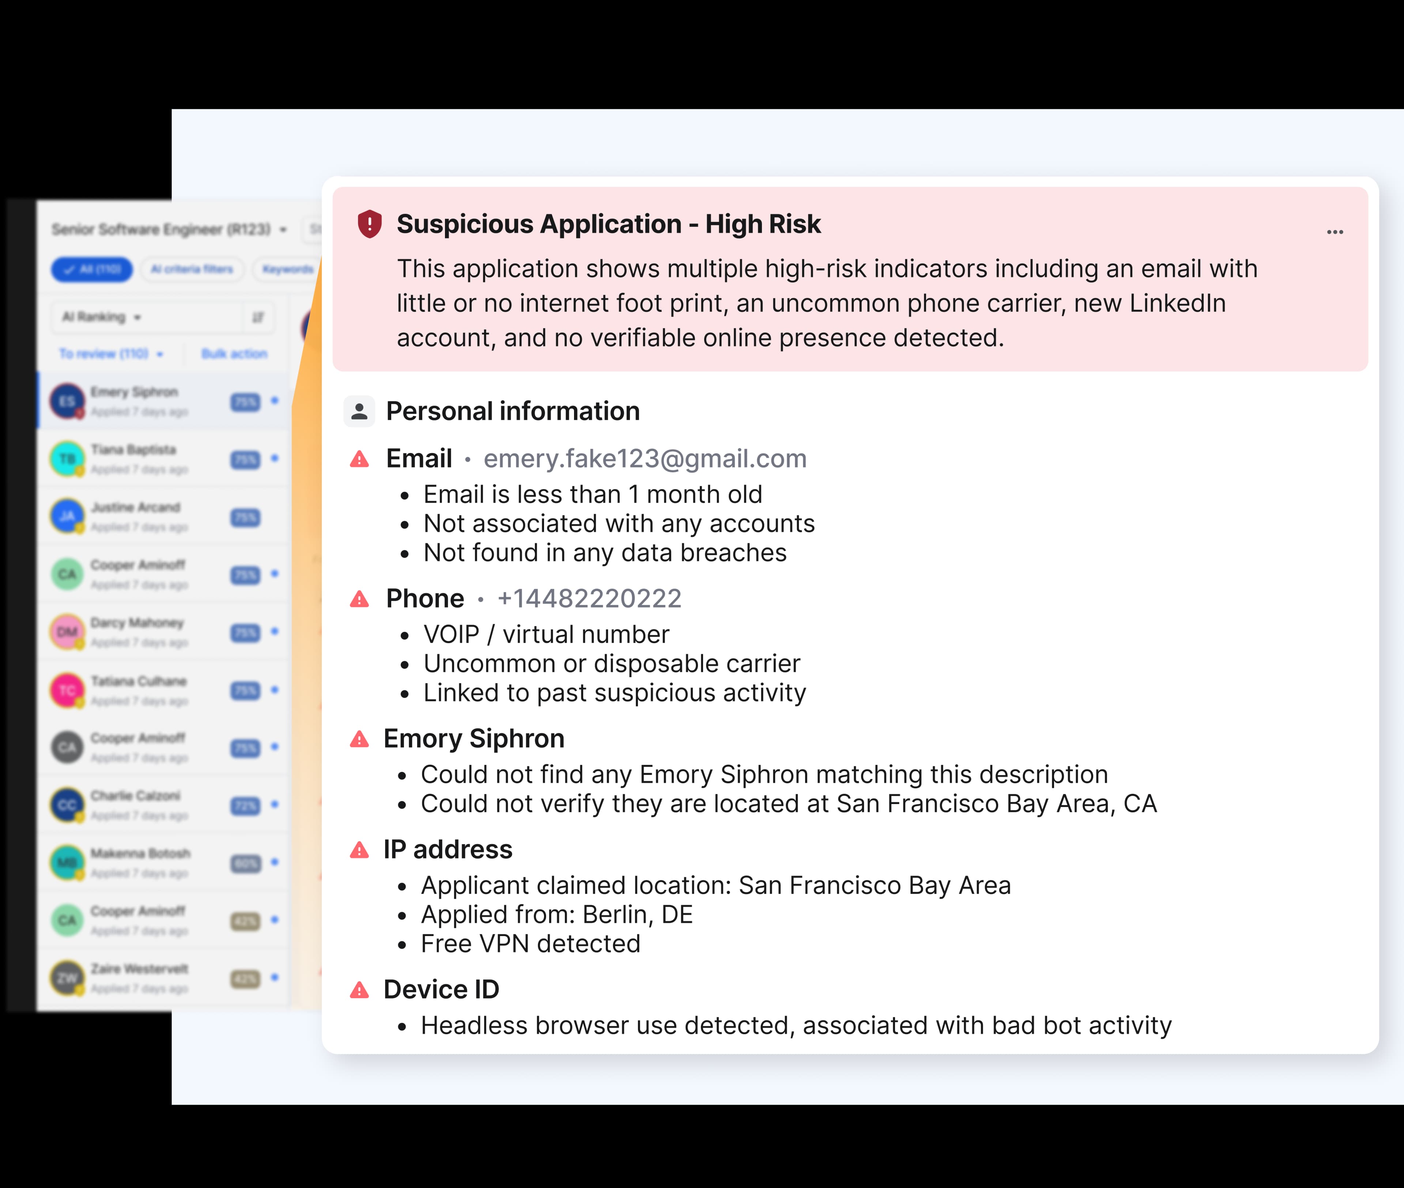Viewport: 1404px width, 1188px height.
Task: Click the warning icon beside Emory Siphron
Action: [x=359, y=738]
